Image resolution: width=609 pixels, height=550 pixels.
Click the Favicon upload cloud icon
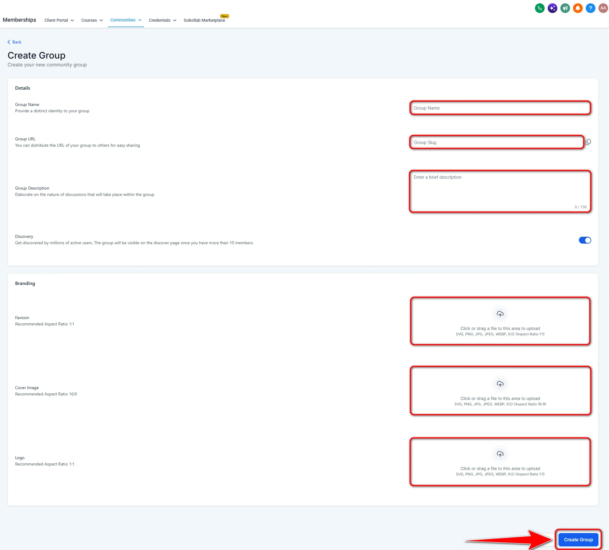click(x=500, y=314)
